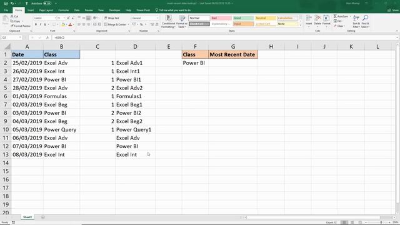Click the New Sheet plus icon
The image size is (400, 225).
[43, 217]
